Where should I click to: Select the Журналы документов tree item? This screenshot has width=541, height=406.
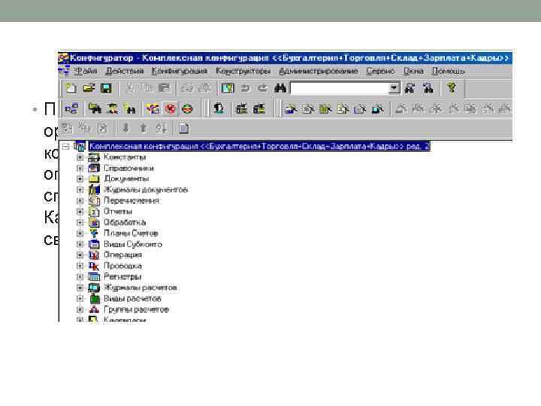click(146, 190)
